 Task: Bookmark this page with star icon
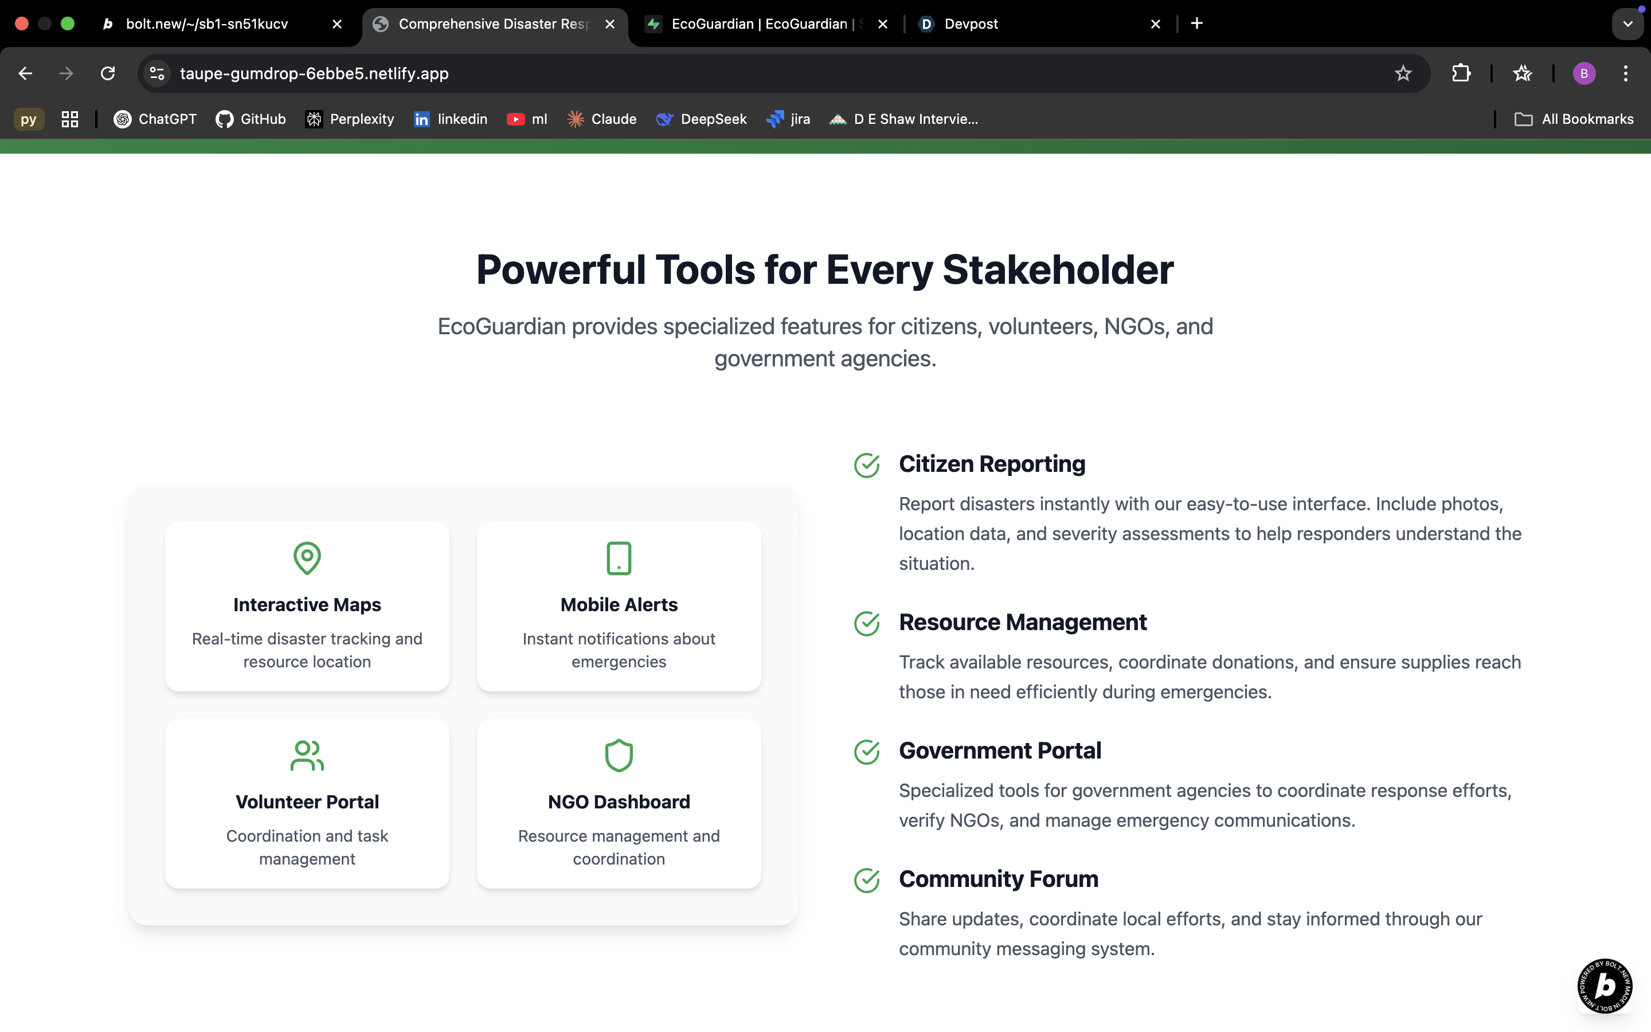point(1403,74)
